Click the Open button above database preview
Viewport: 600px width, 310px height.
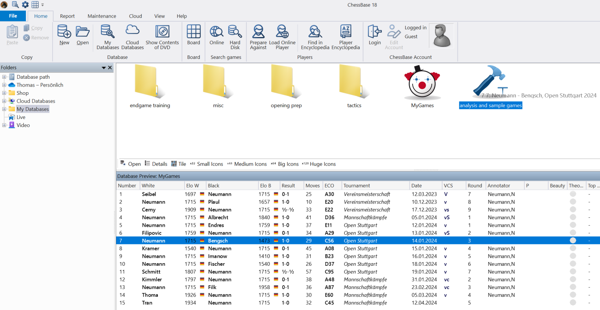(x=130, y=164)
